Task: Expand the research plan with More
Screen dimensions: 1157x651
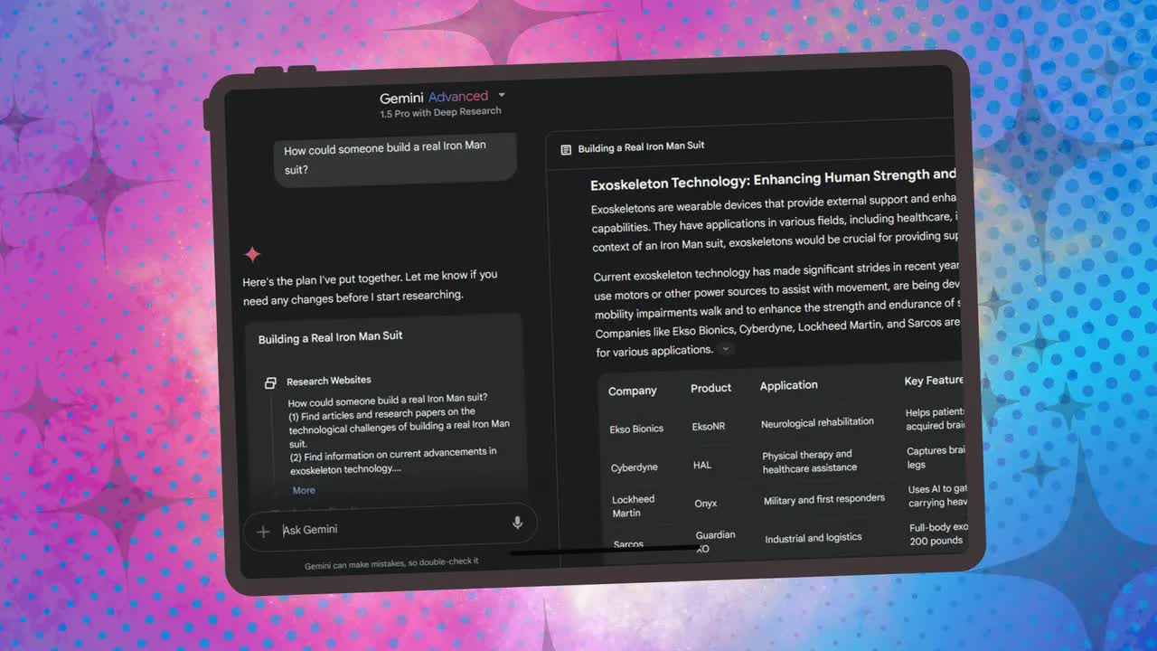Action: [304, 490]
